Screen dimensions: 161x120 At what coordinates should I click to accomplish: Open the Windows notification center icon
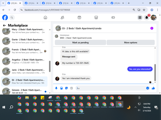[156, 107]
